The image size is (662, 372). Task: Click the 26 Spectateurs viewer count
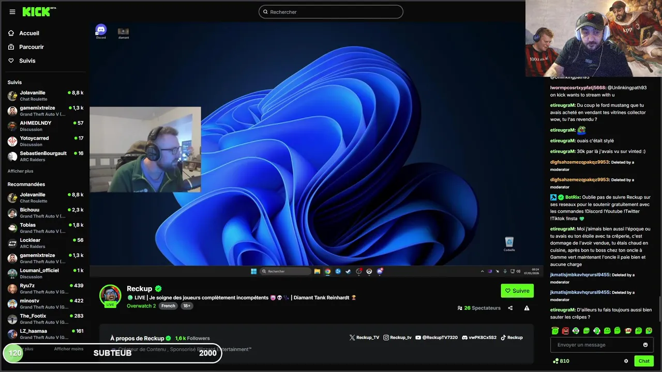(x=479, y=308)
